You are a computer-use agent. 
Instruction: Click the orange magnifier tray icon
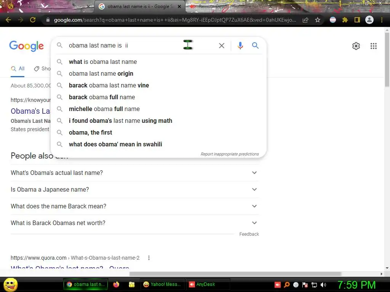(287, 285)
